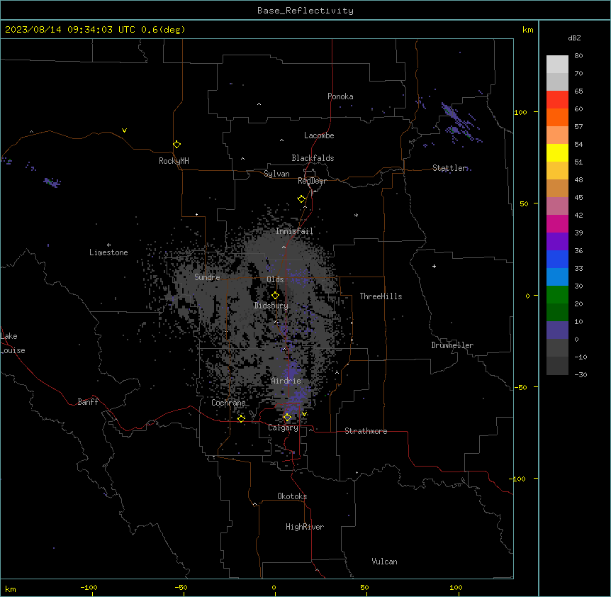Click the dBZ legend heading
The height and width of the screenshot is (597, 611).
click(x=574, y=38)
